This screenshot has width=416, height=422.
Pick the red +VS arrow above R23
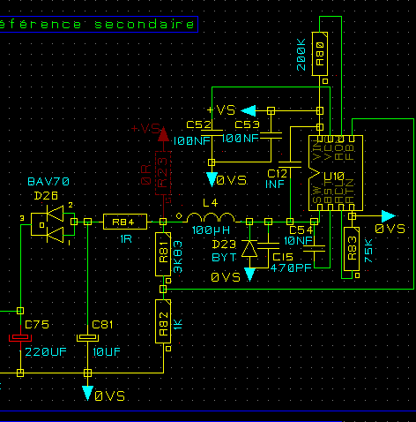[163, 134]
